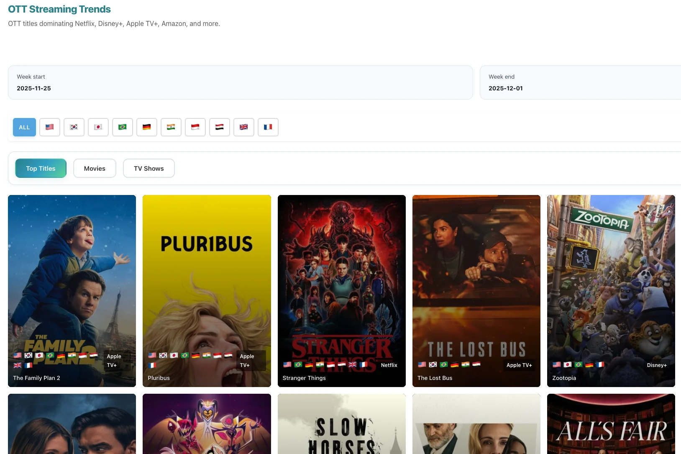Select the Brazil flag filter
Image resolution: width=681 pixels, height=454 pixels.
(122, 127)
